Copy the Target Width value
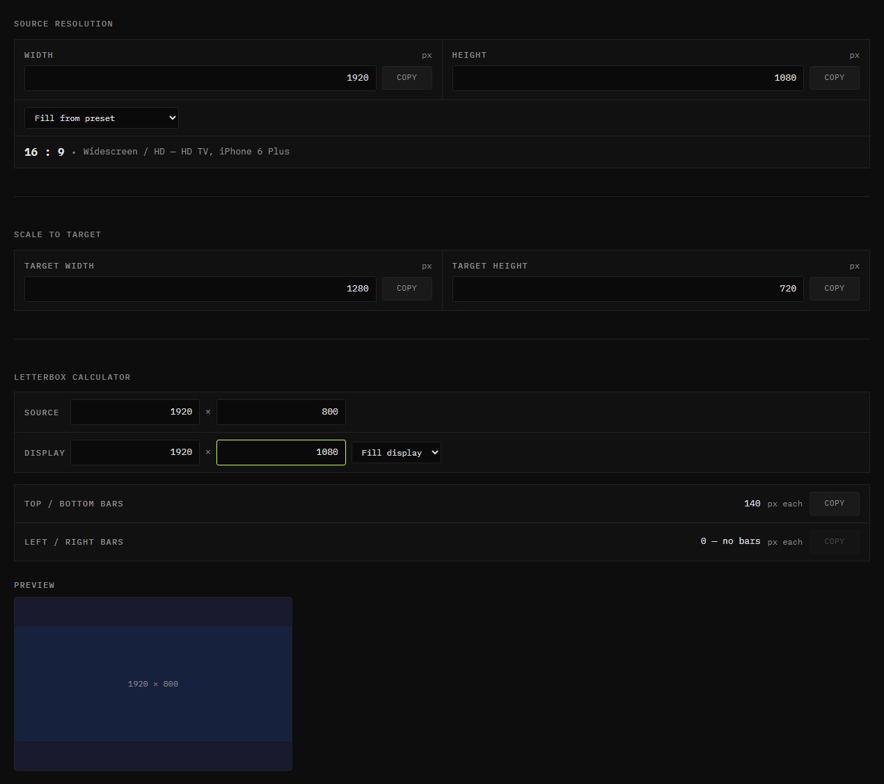884x784 pixels. (407, 289)
